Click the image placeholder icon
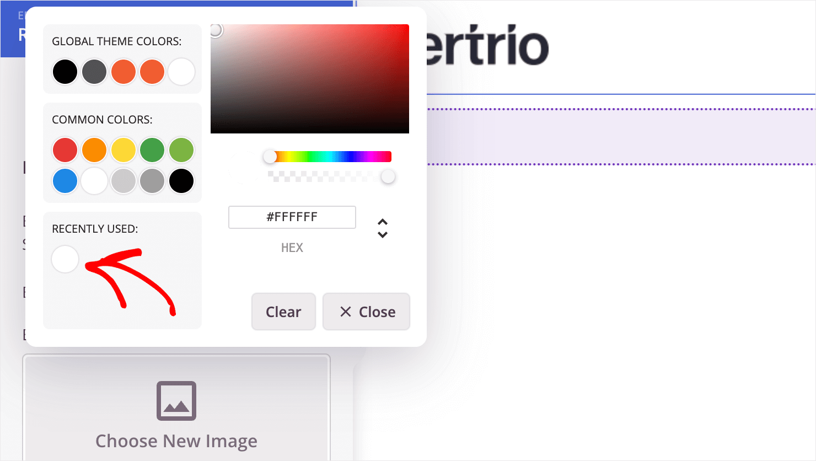The width and height of the screenshot is (816, 461). (x=176, y=400)
